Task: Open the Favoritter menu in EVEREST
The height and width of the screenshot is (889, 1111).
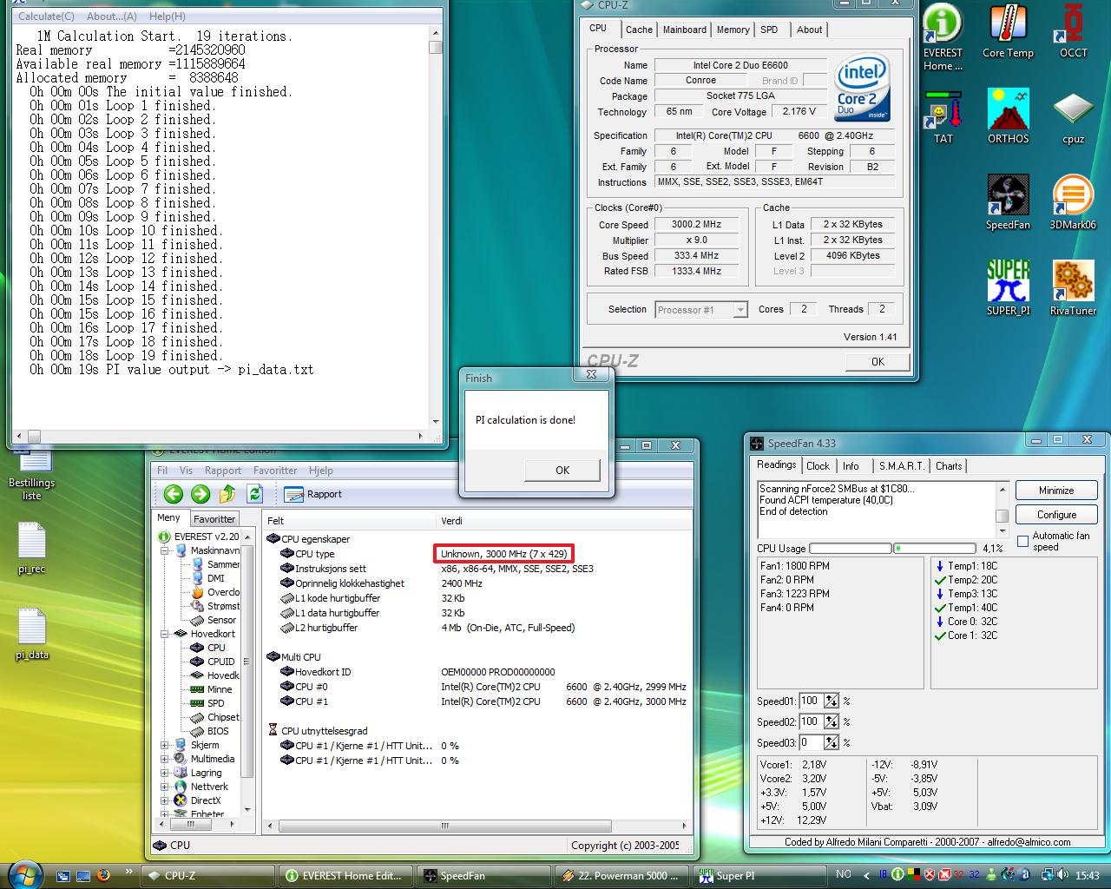Action: pyautogui.click(x=275, y=471)
